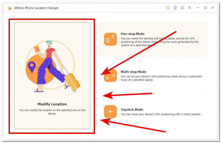Maximize the iWhere window
The width and height of the screenshot is (221, 143).
coord(205,8)
